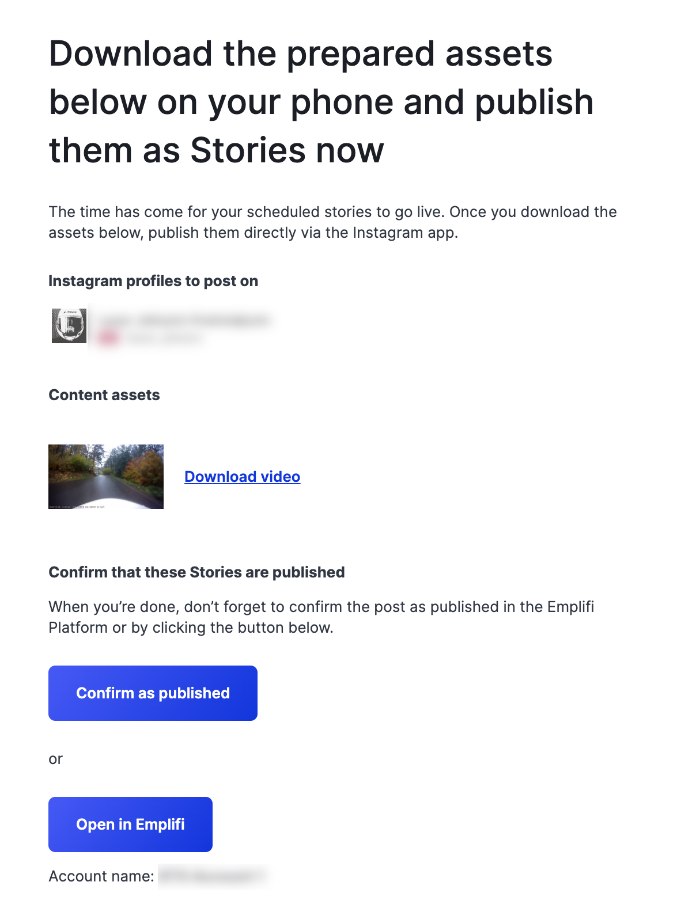681x897 pixels.
Task: Click the 'Instagram profiles to post on' label
Action: click(x=153, y=281)
